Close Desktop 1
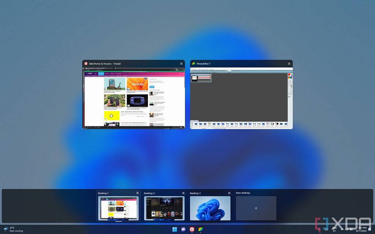Image resolution: width=375 pixels, height=234 pixels. pos(137,193)
